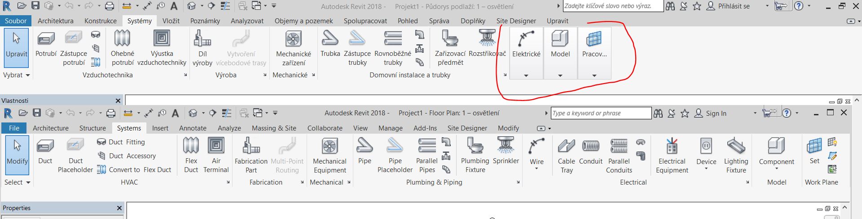Click the Set work plane tool
This screenshot has width=862, height=219.
click(x=814, y=152)
